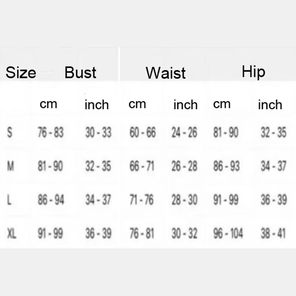Viewport: 296px width, 296px height.
Task: Select size S waist value 60 - 66 cm
Action: point(142,132)
